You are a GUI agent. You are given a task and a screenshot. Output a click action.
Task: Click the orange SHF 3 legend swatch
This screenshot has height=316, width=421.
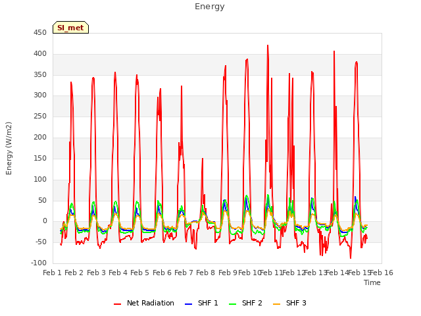(276, 304)
